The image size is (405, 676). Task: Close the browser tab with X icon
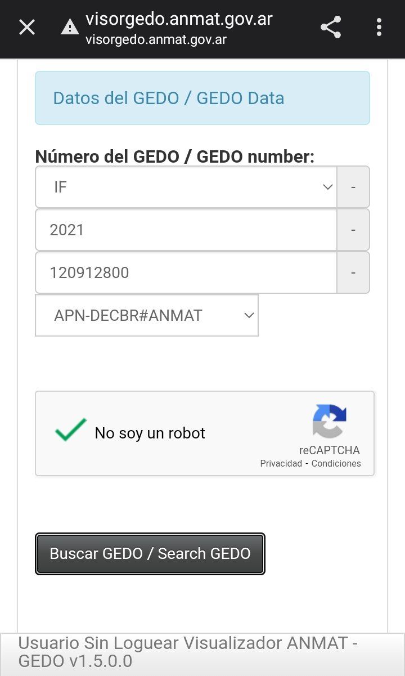pyautogui.click(x=27, y=27)
